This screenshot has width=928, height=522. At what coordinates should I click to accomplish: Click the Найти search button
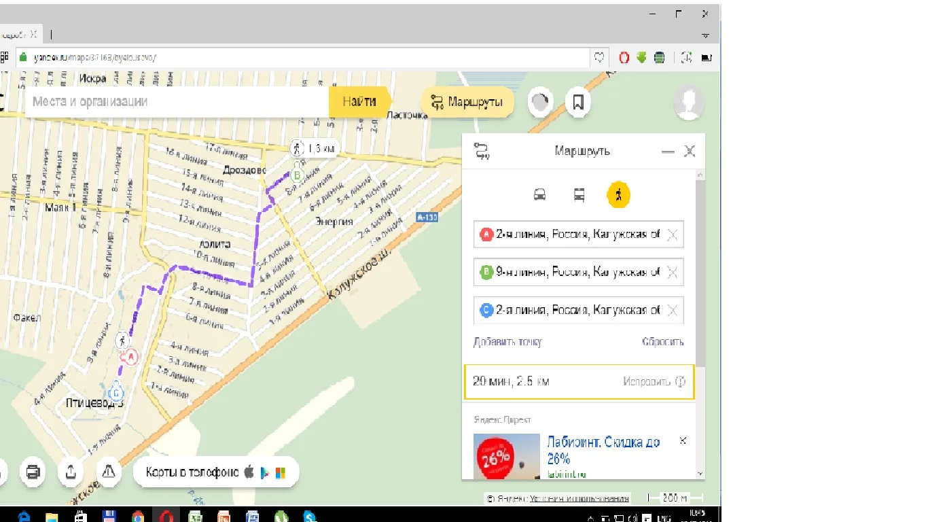[359, 102]
